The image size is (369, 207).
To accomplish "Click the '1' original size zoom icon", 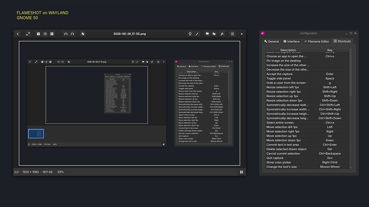I will [39, 34].
